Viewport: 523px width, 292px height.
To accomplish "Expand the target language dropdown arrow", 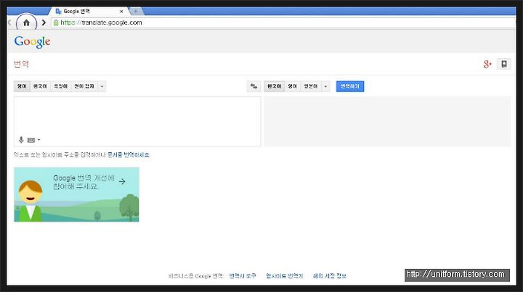I will pos(325,86).
